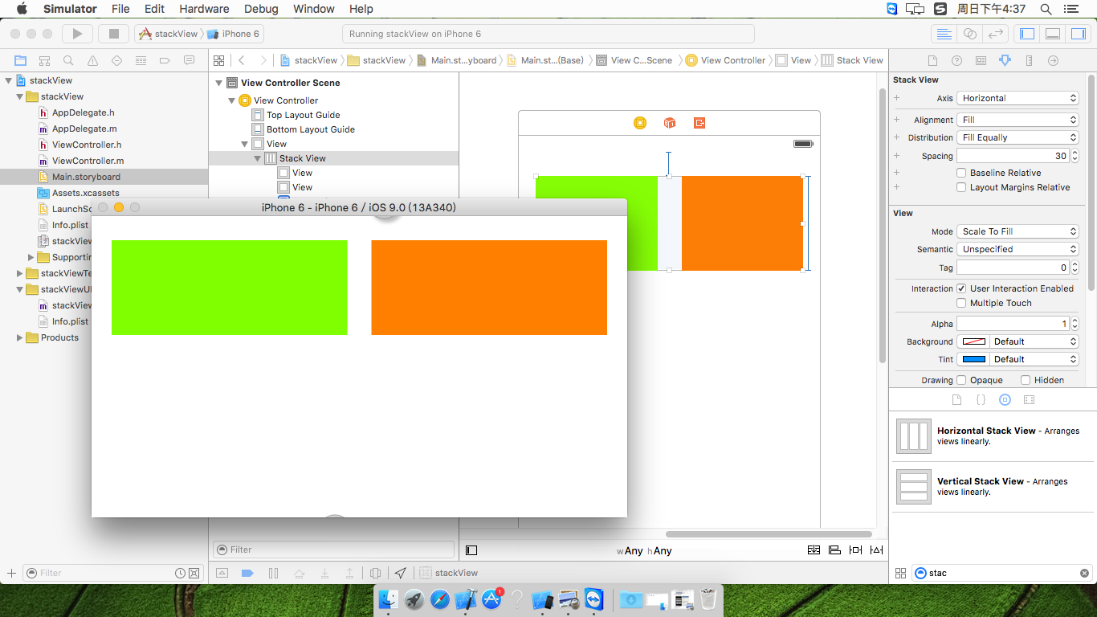Screen dimensions: 1097x617
Task: Click the Simulate Location arrow icon
Action: (400, 573)
